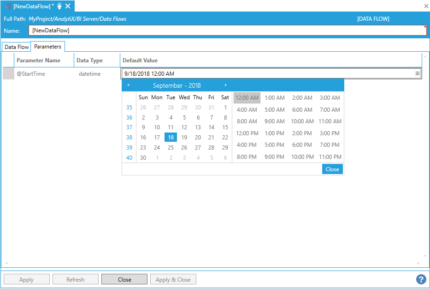The image size is (430, 289).
Task: Click the Name input field
Action: [x=226, y=30]
